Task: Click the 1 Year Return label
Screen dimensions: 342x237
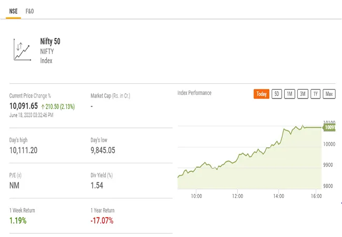Action: coord(103,210)
